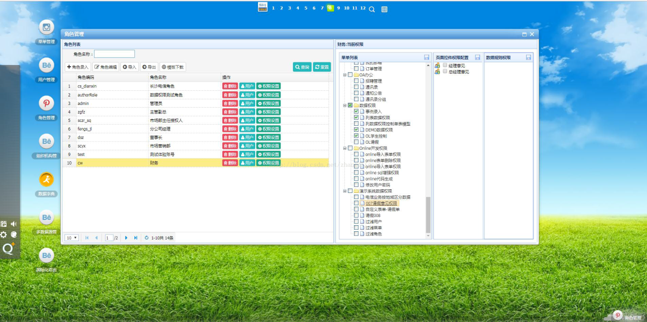Click 角色录入 add role button
Viewport: 647px width, 322px height.
(x=78, y=67)
